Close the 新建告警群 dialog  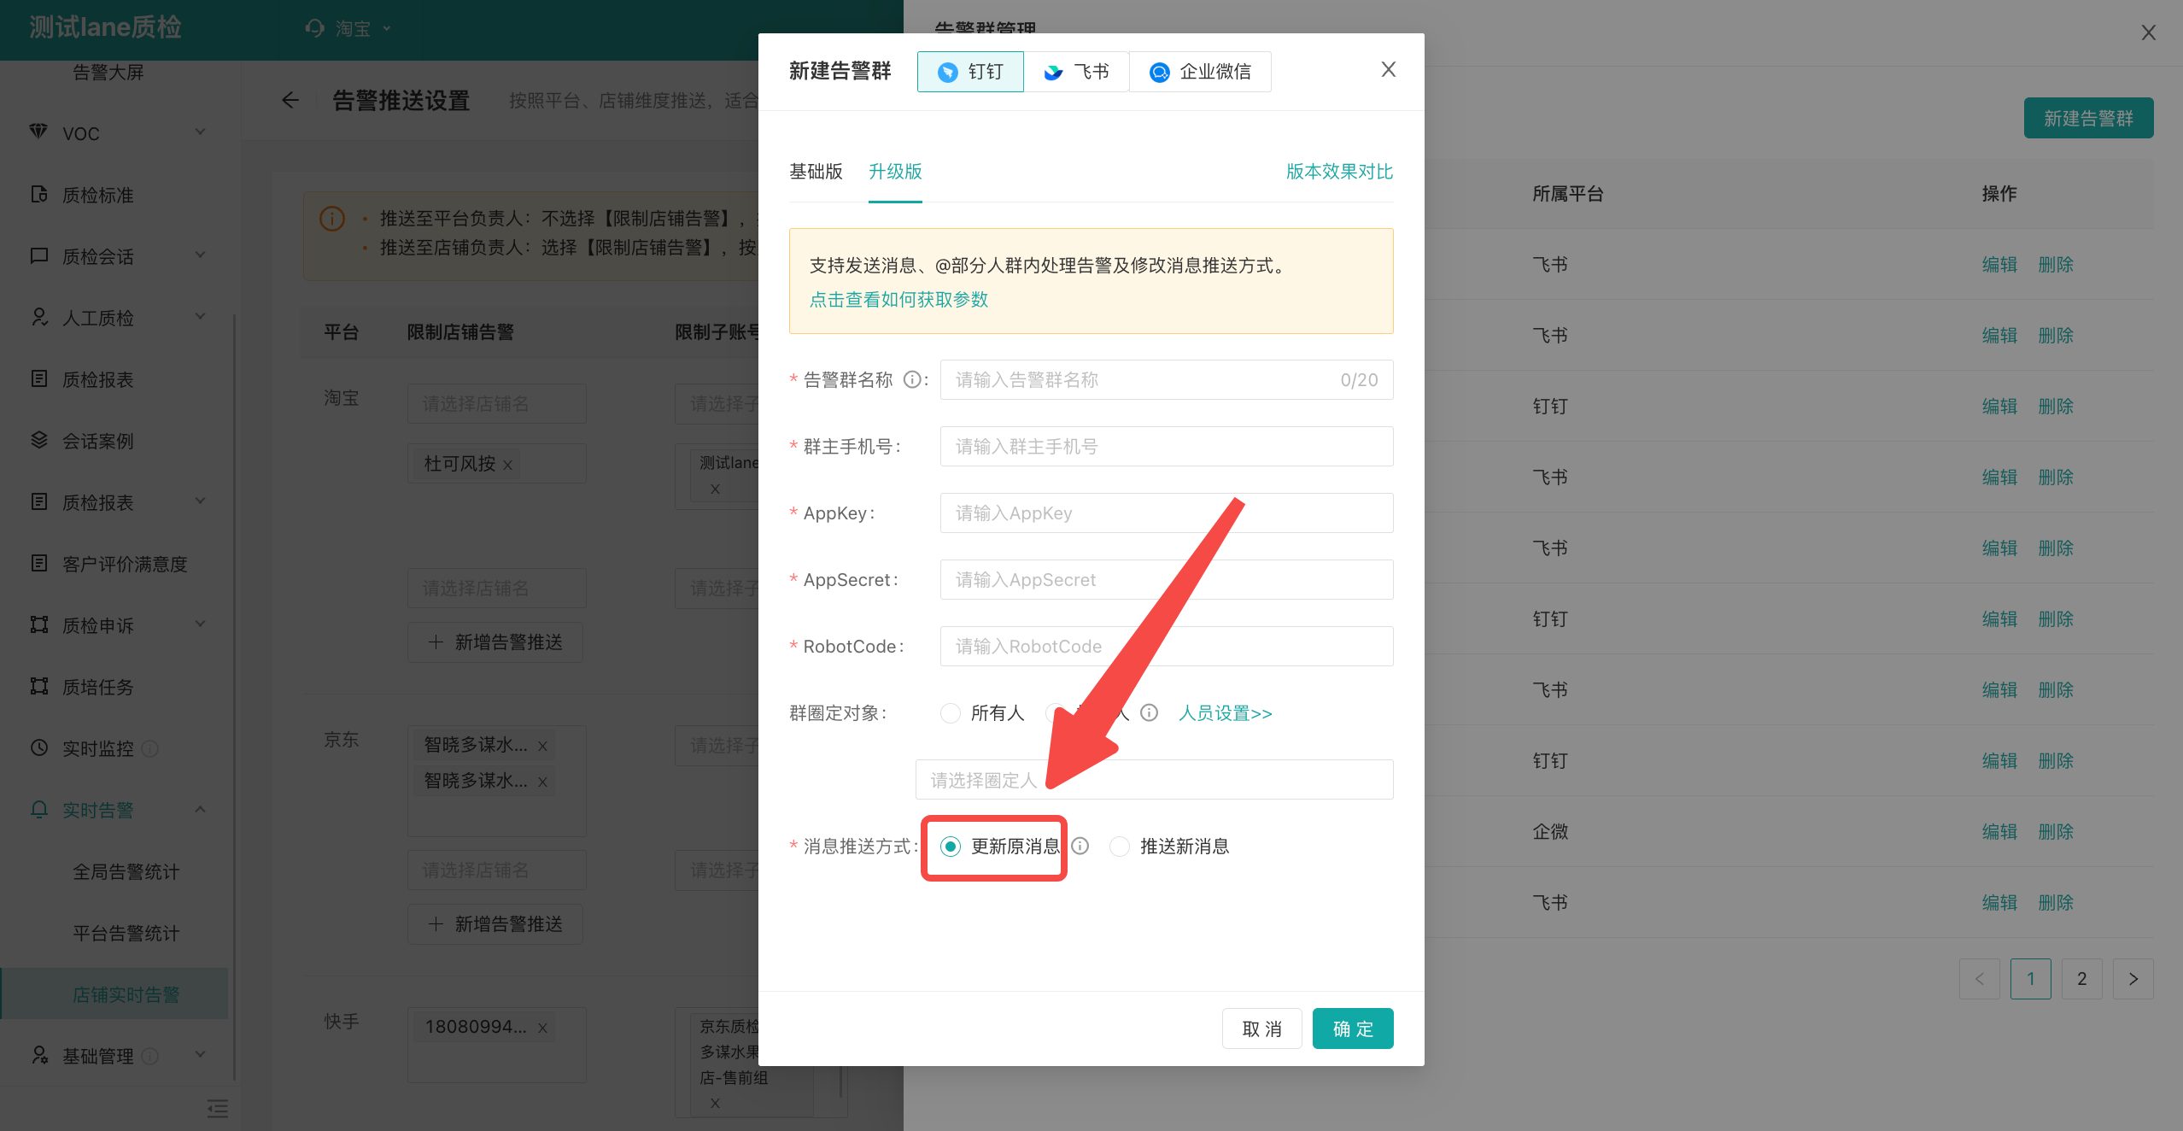tap(1389, 70)
